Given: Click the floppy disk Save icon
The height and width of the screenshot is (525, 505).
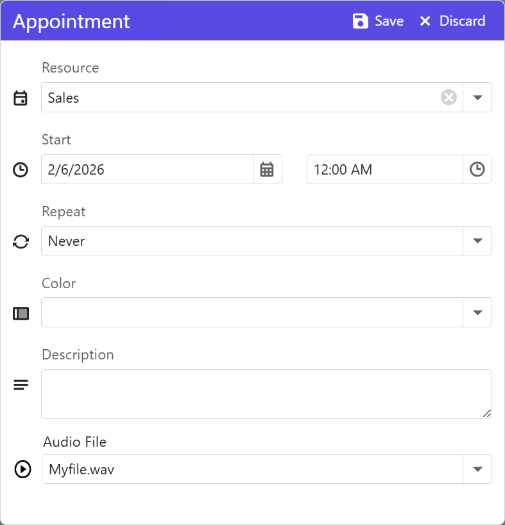Looking at the screenshot, I should pyautogui.click(x=361, y=21).
